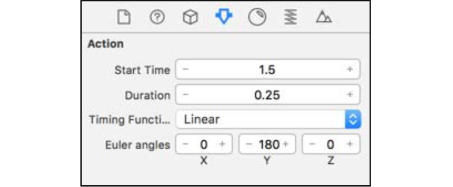The width and height of the screenshot is (453, 187).
Task: Open the File inspector icon
Action: click(124, 18)
